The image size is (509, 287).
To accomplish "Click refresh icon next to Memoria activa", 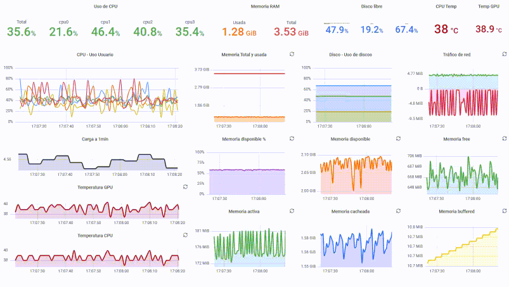I will click(x=291, y=211).
